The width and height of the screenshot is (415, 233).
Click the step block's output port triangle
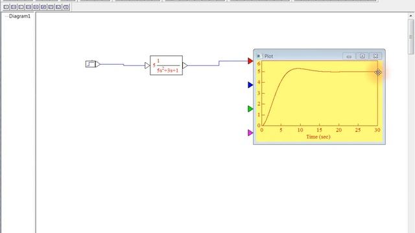click(x=98, y=64)
